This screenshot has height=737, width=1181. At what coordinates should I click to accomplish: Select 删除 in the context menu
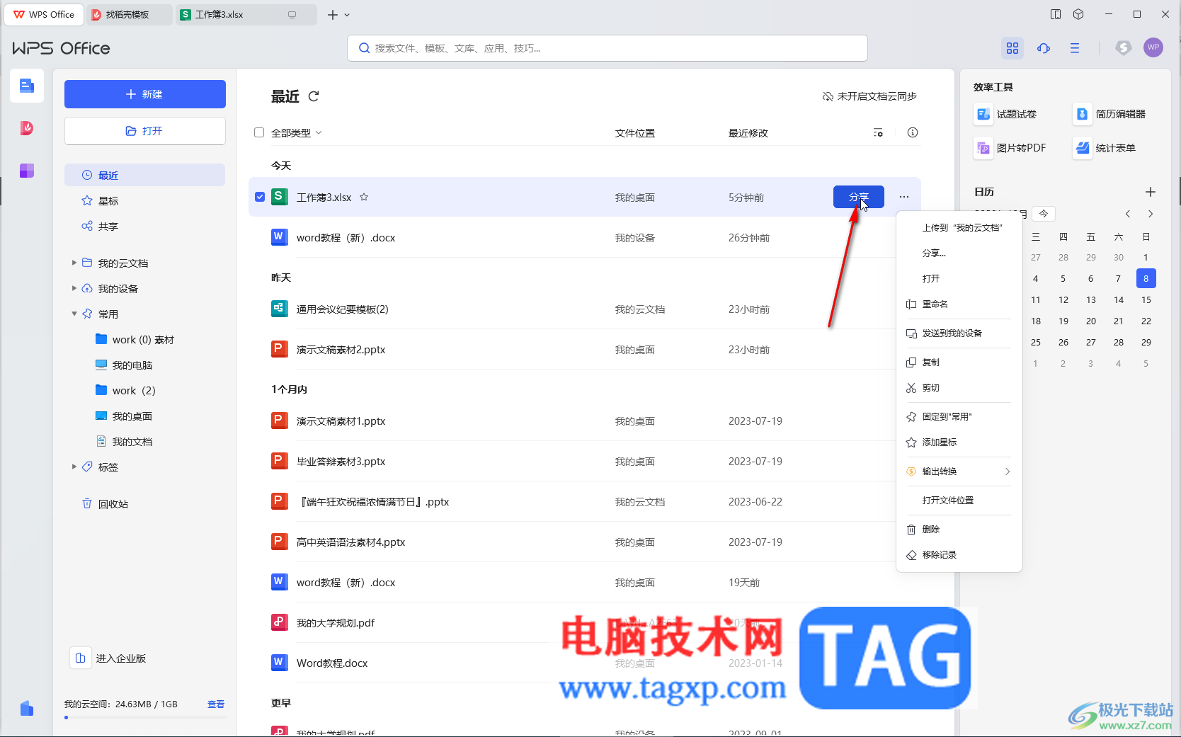959,530
